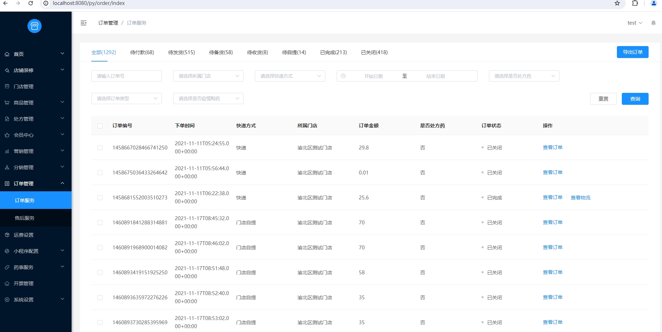This screenshot has height=332, width=662.
Task: Click the 开票管理 sidebar icon
Action: pyautogui.click(x=7, y=283)
